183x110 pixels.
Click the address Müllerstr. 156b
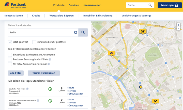[15, 103]
